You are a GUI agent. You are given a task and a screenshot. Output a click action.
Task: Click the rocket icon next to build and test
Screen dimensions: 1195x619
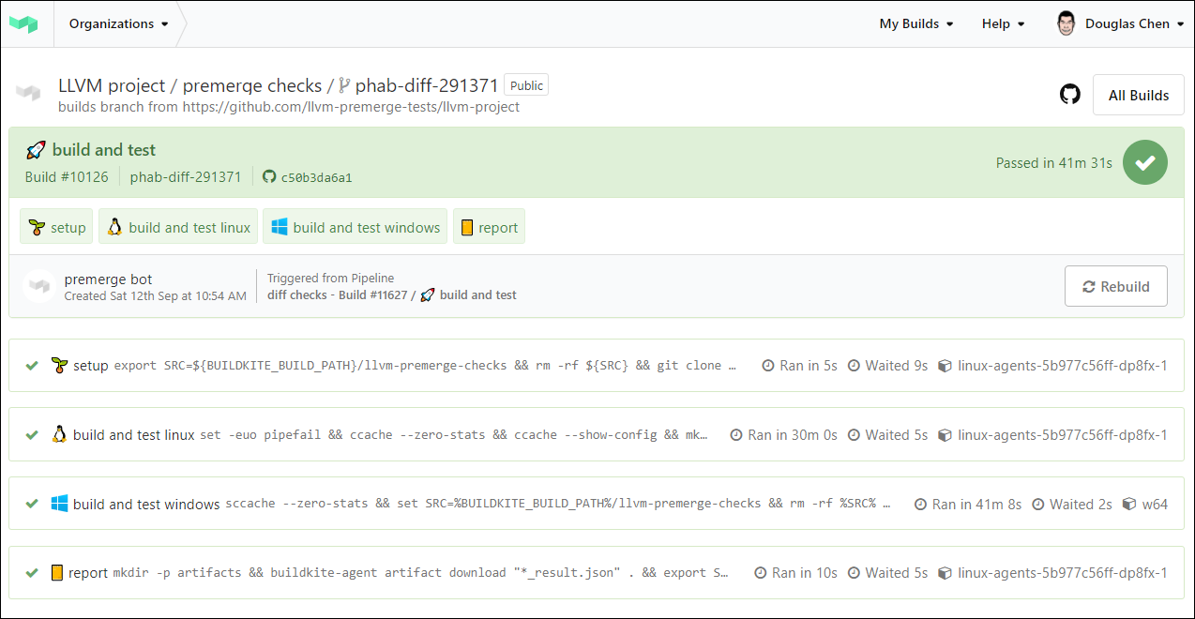[35, 148]
